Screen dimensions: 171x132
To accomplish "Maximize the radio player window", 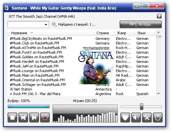I will pos(145,6).
